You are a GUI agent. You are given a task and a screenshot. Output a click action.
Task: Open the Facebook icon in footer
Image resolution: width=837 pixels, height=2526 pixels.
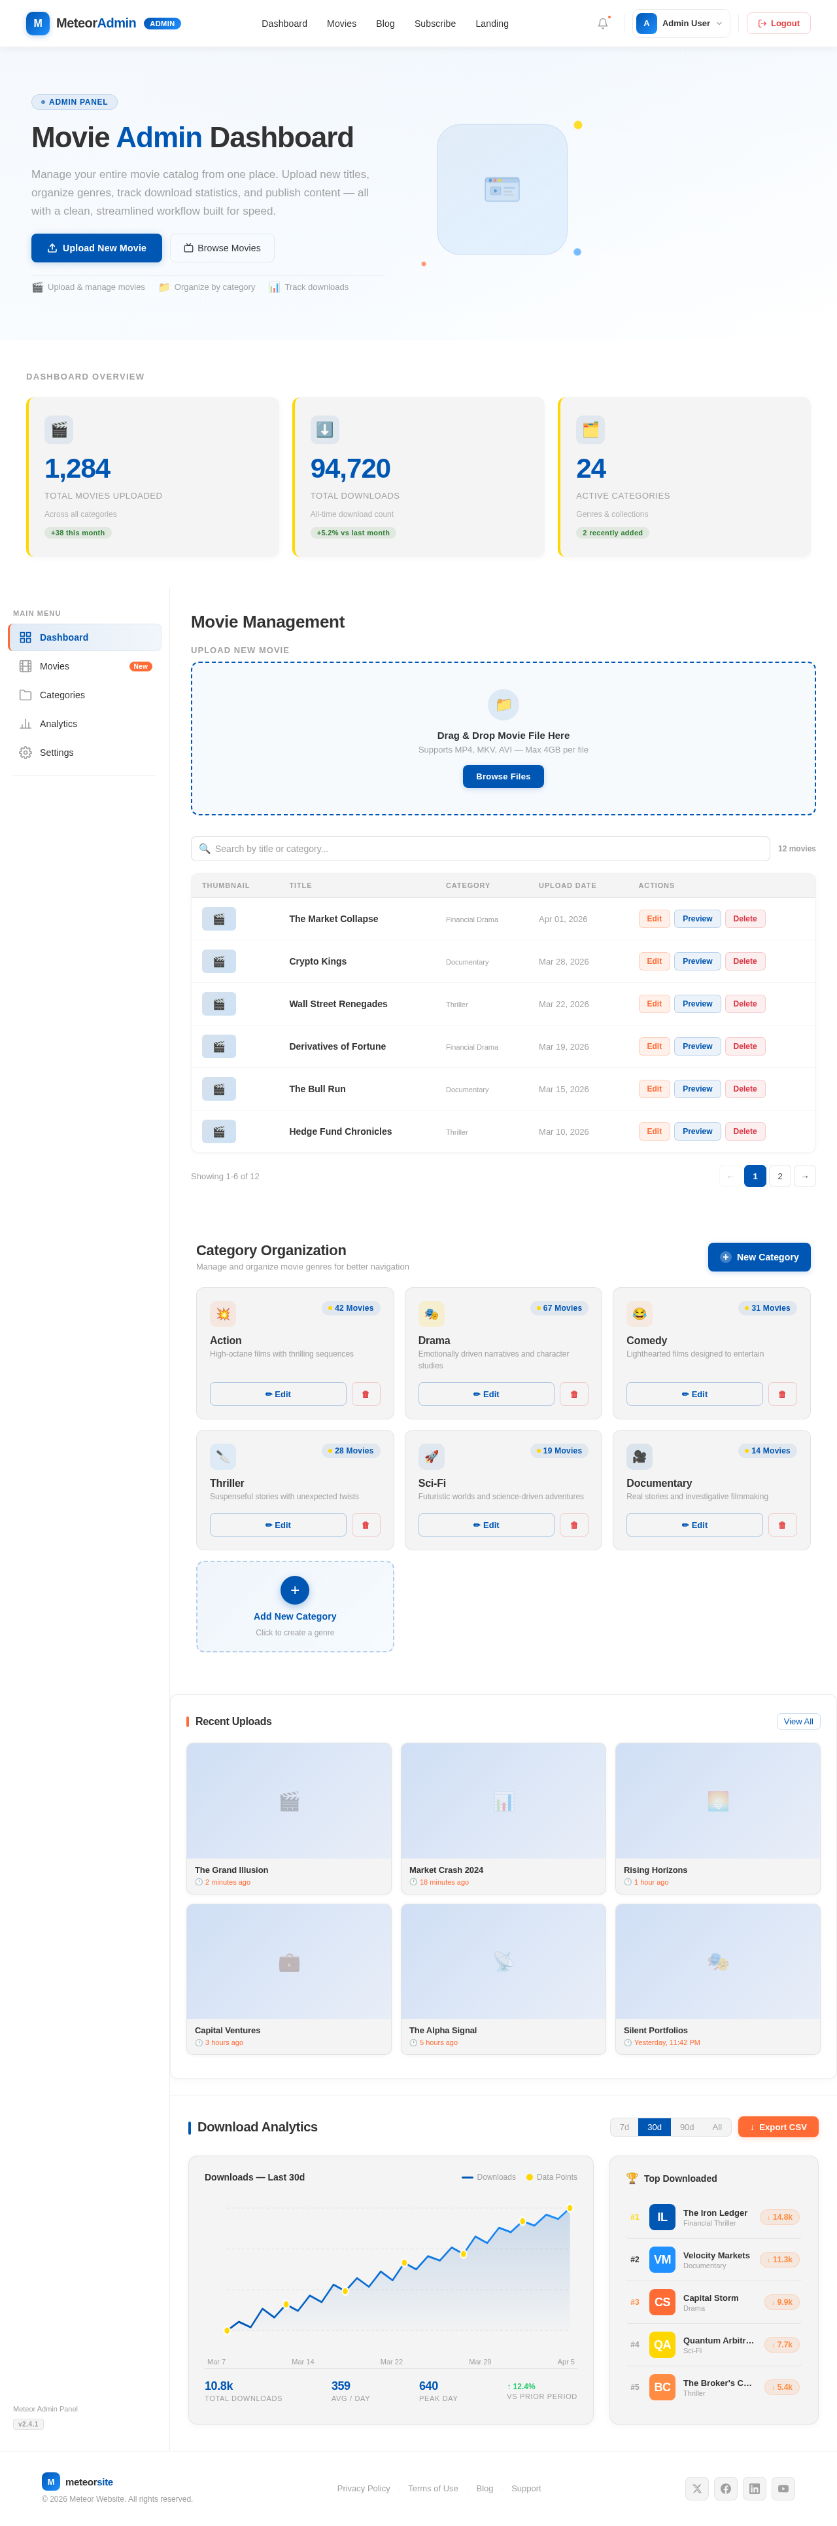tap(725, 2489)
